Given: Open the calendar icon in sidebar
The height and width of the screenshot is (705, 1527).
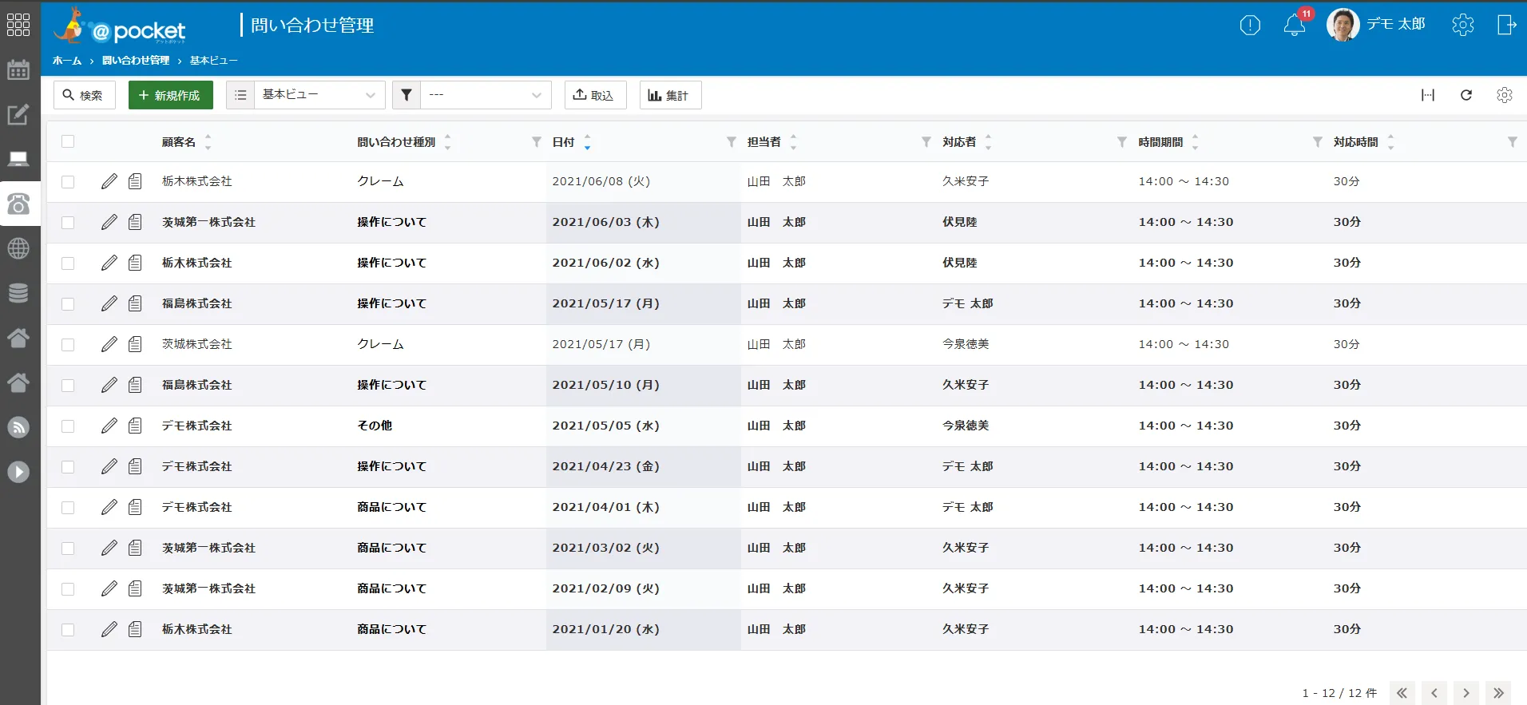Looking at the screenshot, I should (18, 69).
